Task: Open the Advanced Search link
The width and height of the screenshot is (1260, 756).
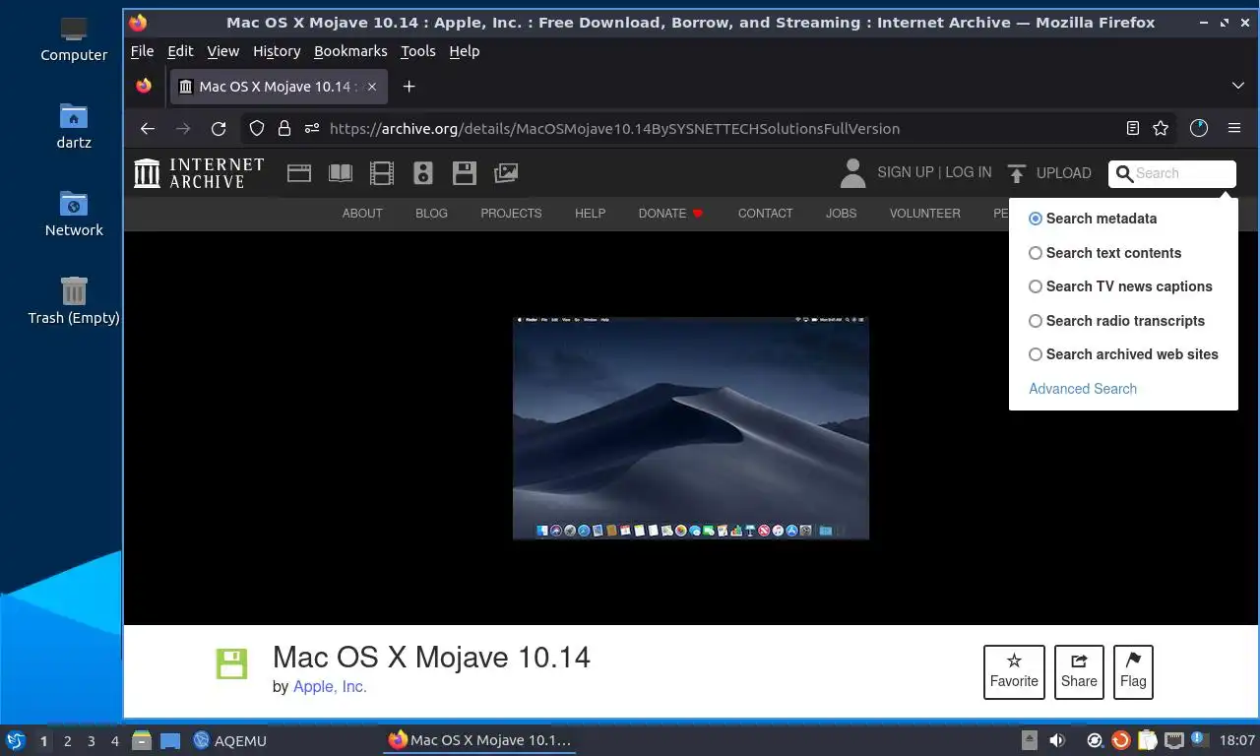Action: (1083, 389)
